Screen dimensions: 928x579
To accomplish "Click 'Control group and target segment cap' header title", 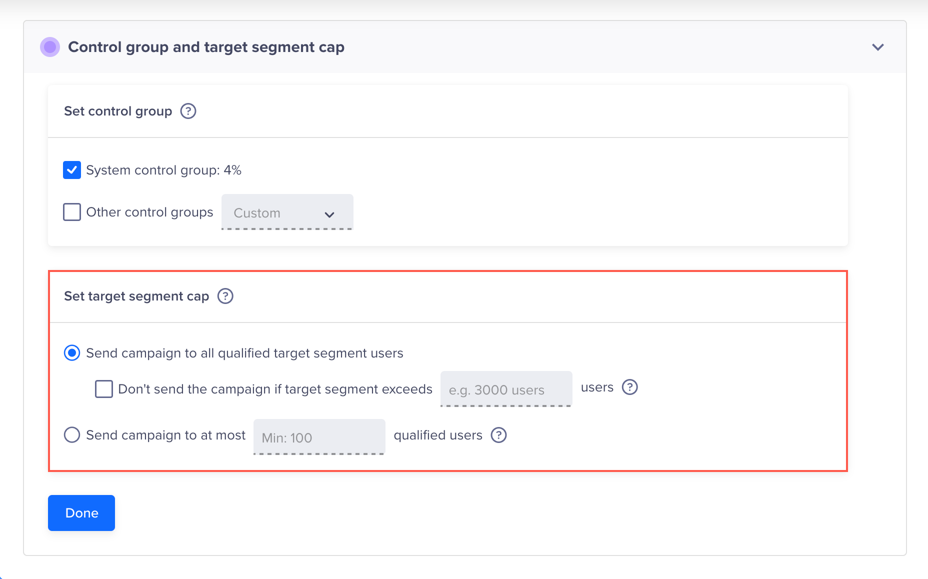I will click(x=206, y=47).
